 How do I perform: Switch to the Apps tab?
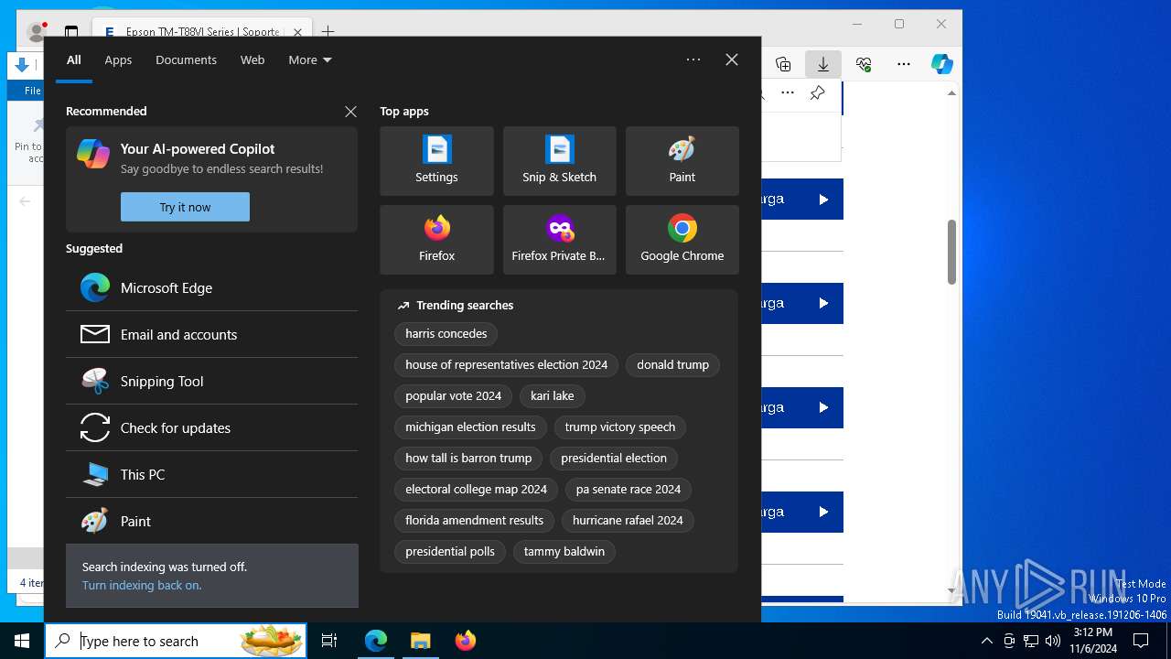118,59
